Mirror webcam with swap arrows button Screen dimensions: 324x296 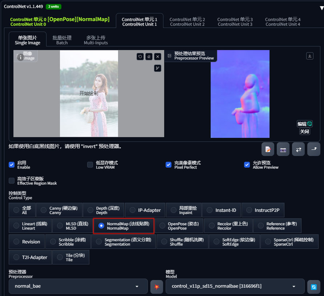pyautogui.click(x=298, y=149)
